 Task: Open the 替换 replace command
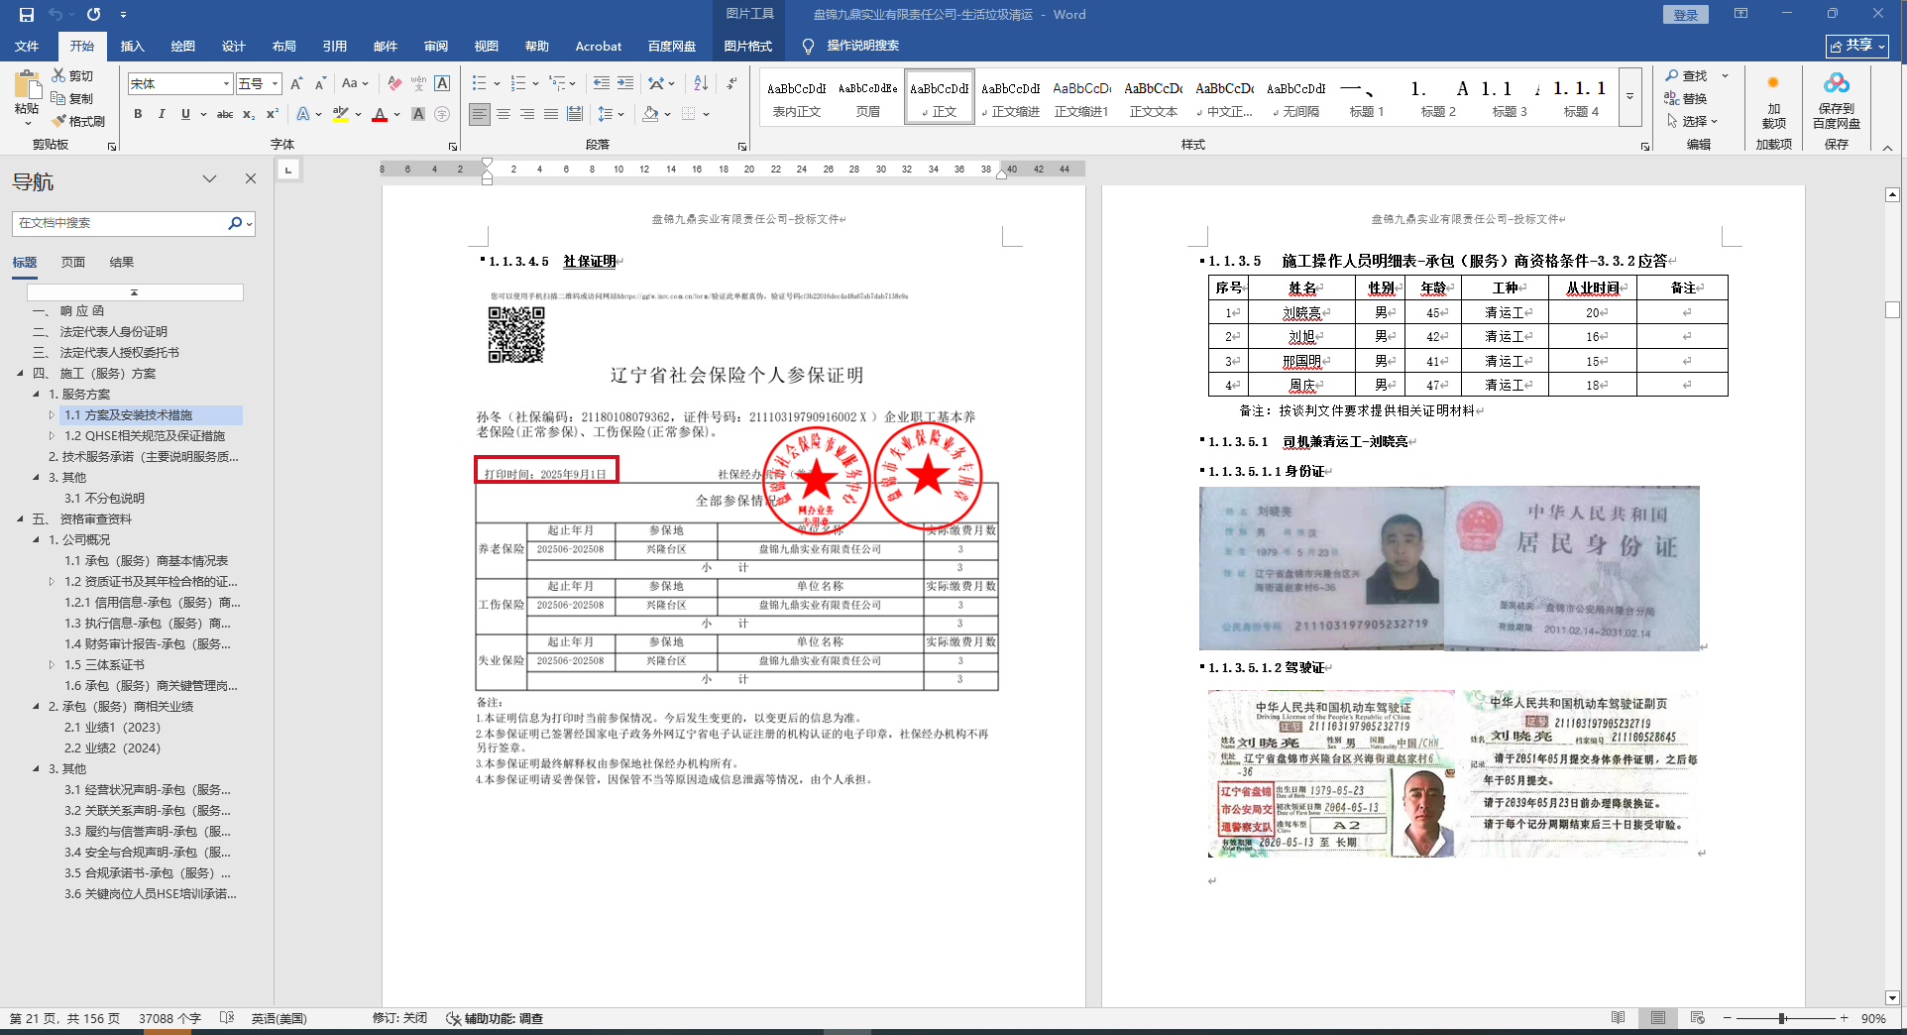coord(1686,98)
